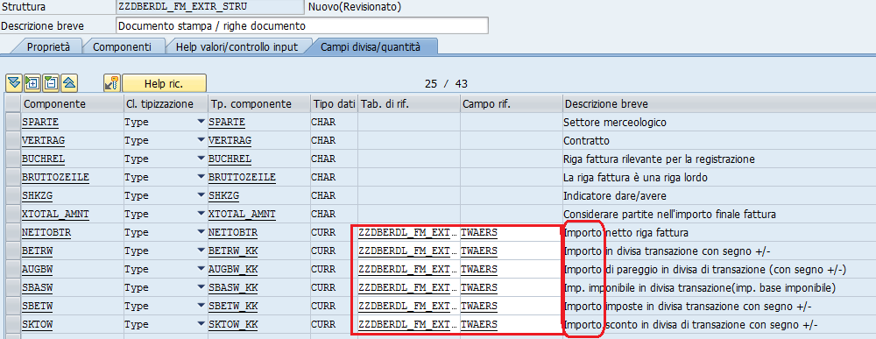
Task: Open component type SHKZG
Action: coord(223,195)
